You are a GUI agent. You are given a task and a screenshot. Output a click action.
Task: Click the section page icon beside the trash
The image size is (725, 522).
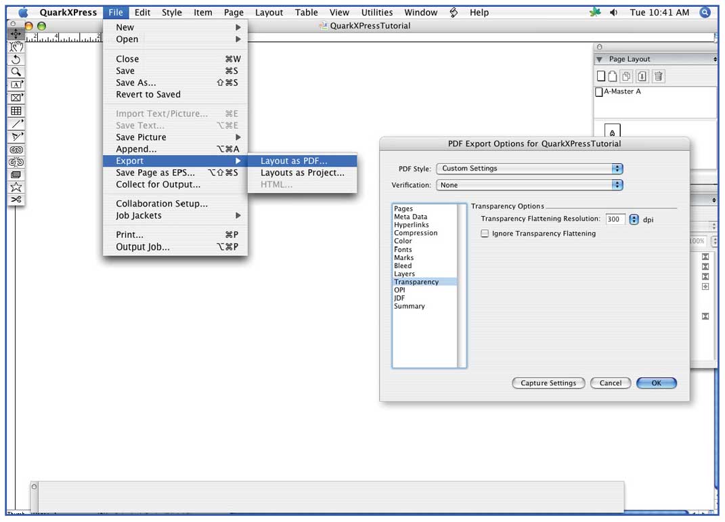tap(642, 77)
